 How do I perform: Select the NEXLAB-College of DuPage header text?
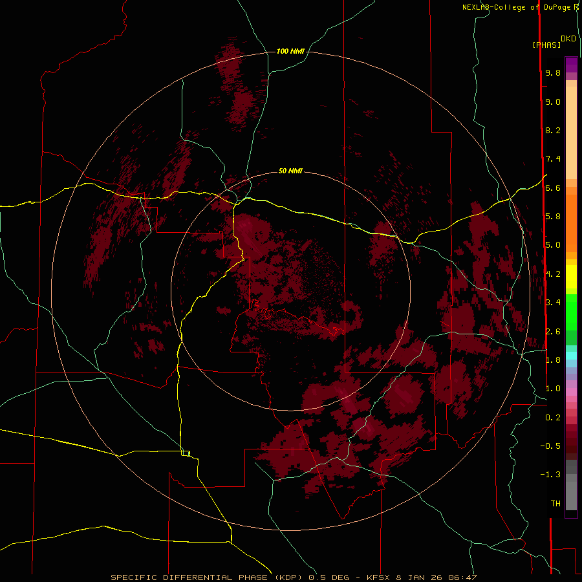(x=518, y=7)
